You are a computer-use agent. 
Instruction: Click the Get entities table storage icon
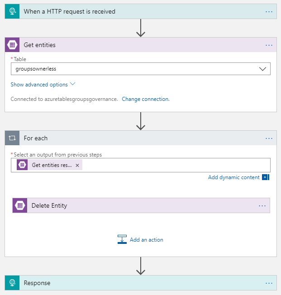pos(12,45)
